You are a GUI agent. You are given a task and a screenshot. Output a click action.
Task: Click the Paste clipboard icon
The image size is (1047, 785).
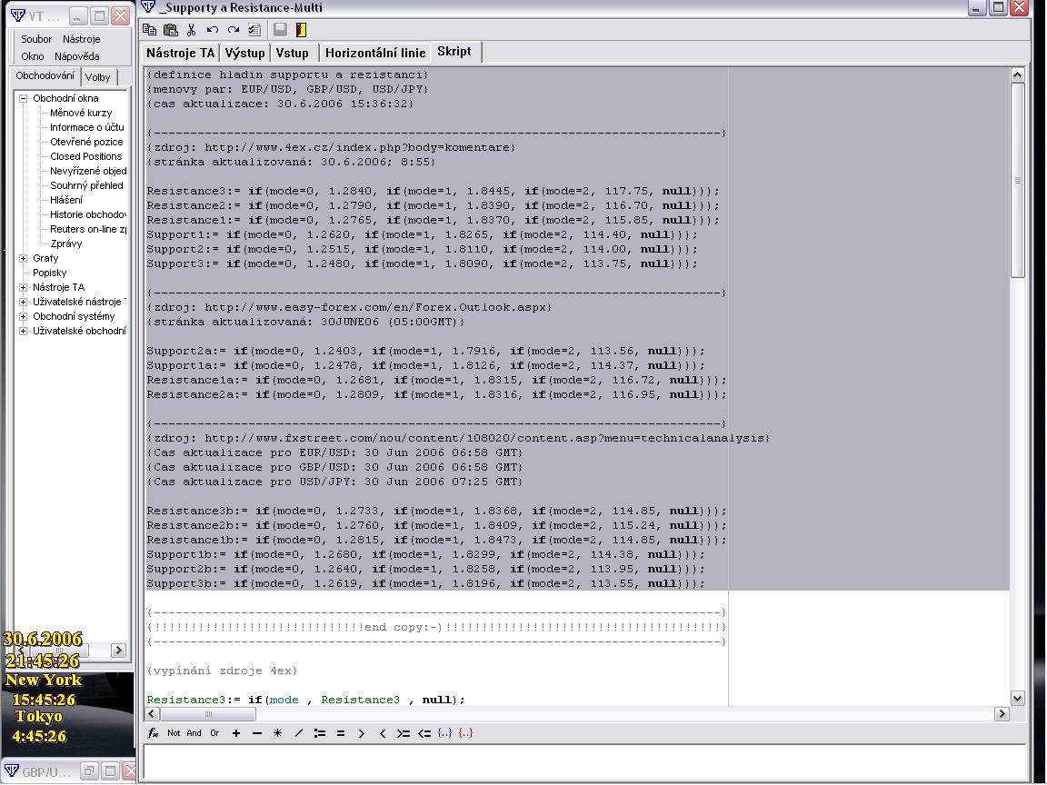click(170, 30)
